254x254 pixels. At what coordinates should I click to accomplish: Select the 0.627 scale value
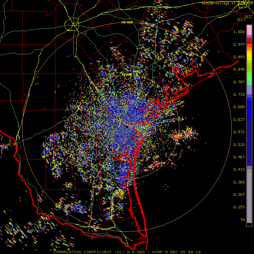pyautogui.click(x=239, y=120)
